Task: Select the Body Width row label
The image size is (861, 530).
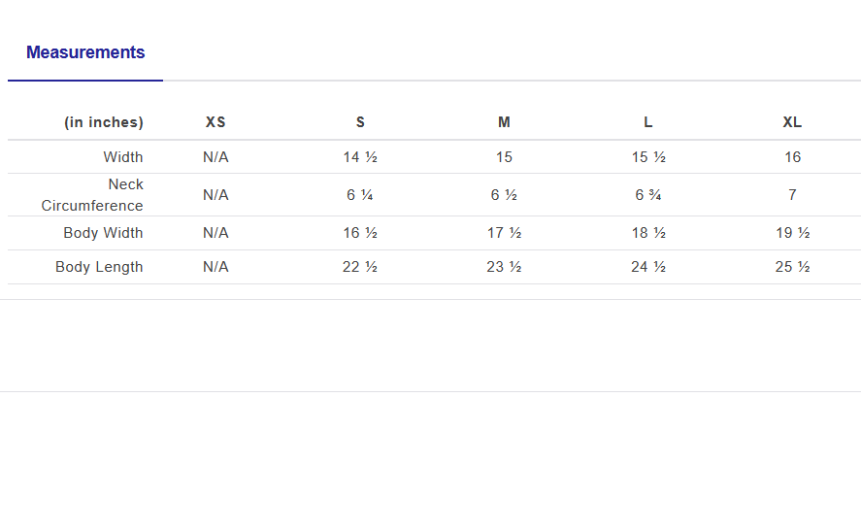Action: pos(103,233)
